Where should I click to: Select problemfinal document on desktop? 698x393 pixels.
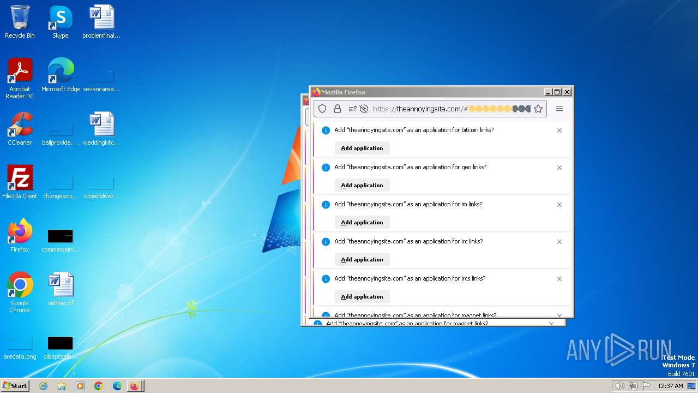click(x=101, y=22)
